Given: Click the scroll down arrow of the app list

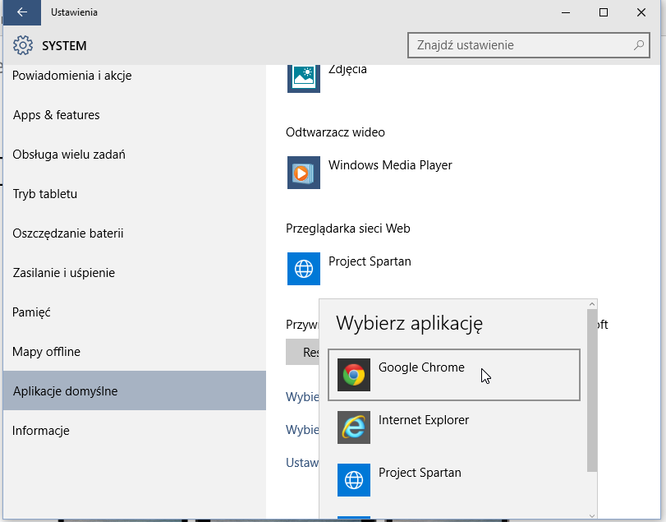Looking at the screenshot, I should tap(592, 515).
